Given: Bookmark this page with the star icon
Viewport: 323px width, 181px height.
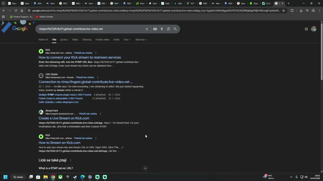Looking at the screenshot, I should click(284, 11).
